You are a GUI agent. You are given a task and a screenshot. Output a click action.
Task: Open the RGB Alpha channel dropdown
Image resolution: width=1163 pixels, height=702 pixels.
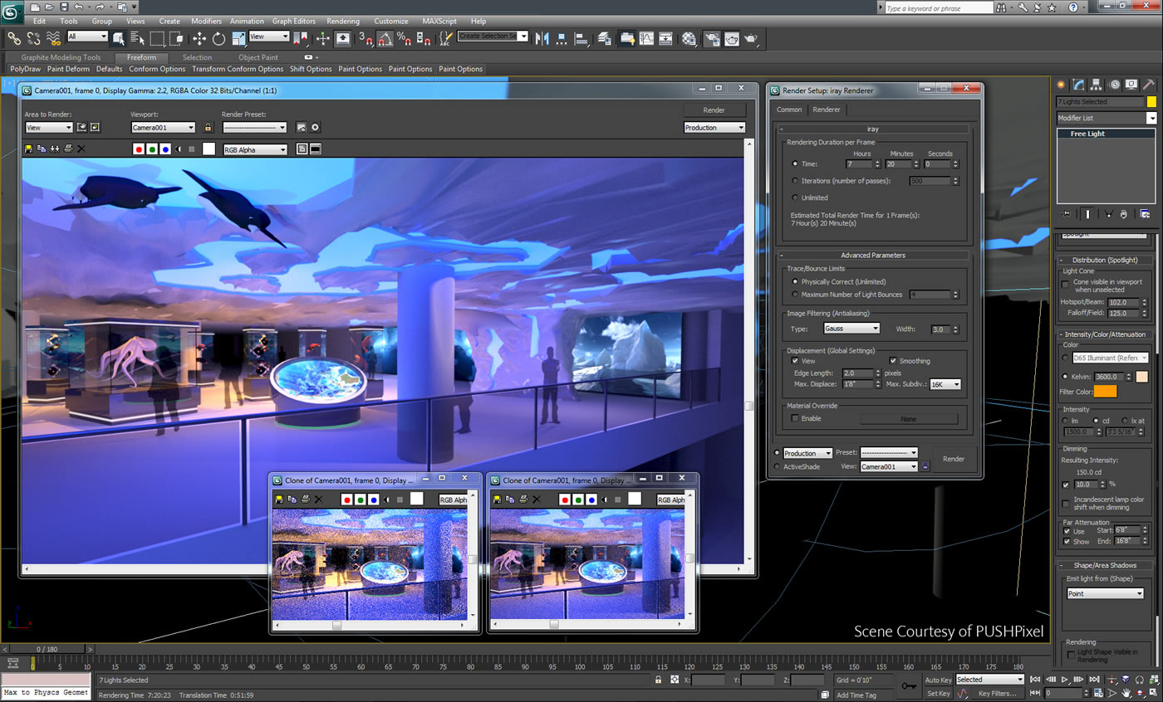click(x=255, y=149)
